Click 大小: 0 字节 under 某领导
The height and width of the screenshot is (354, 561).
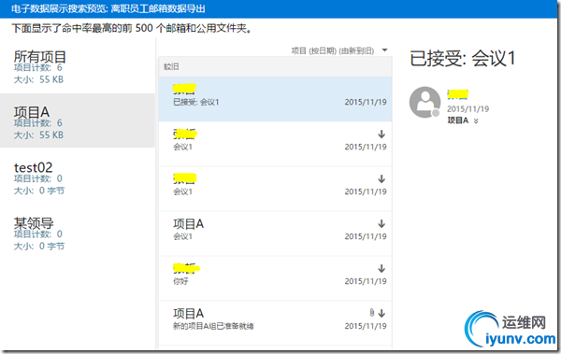click(39, 246)
